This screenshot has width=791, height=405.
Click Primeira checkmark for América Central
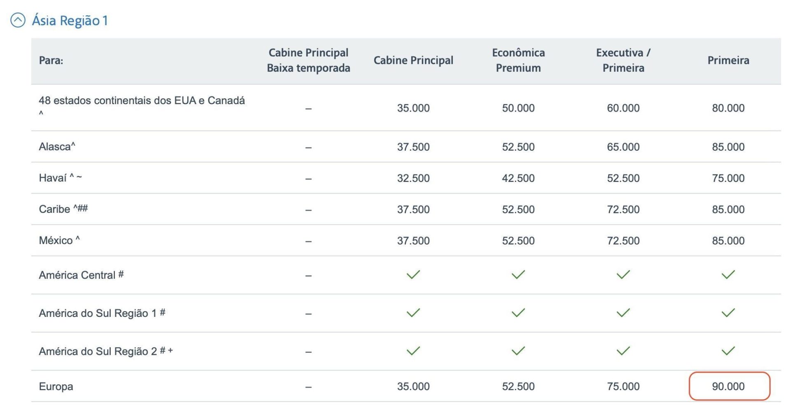[728, 275]
